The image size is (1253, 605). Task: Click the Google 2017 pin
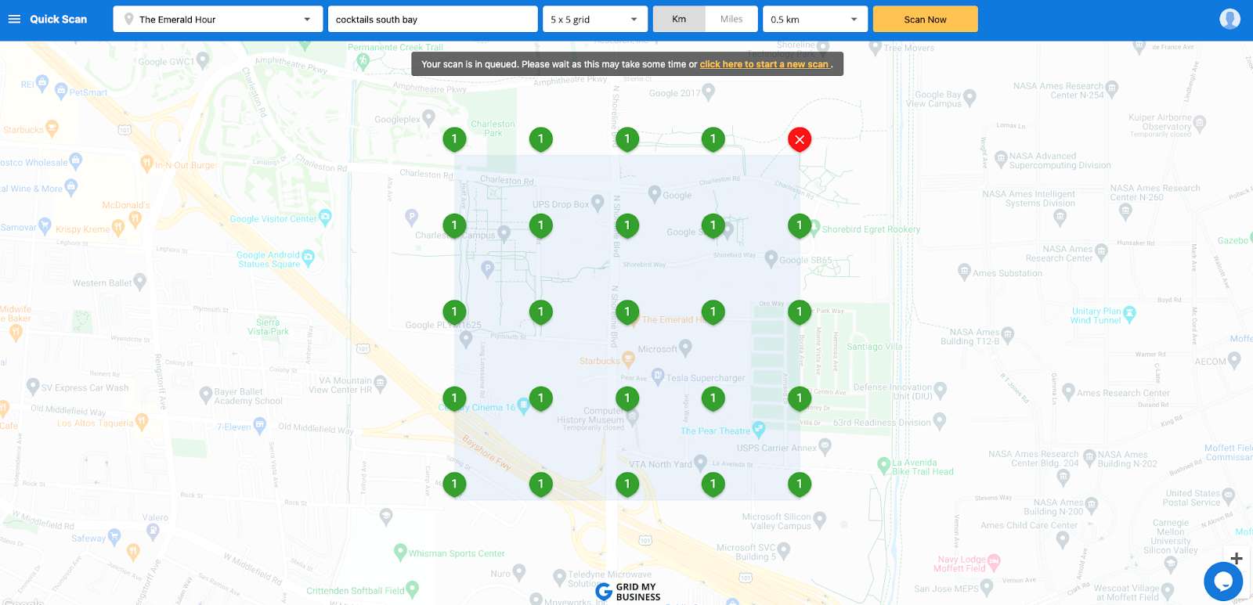click(x=709, y=92)
